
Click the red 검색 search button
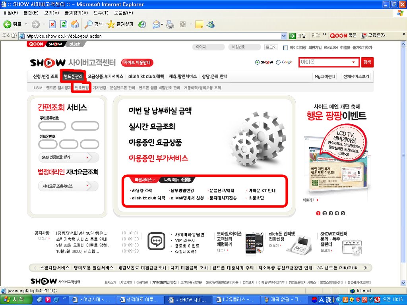coord(367,62)
